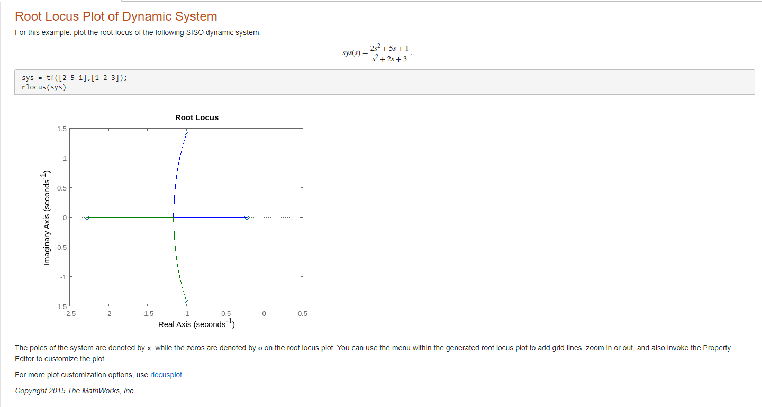The image size is (762, 407).
Task: Click the green real-axis locus segment
Action: coord(132,217)
